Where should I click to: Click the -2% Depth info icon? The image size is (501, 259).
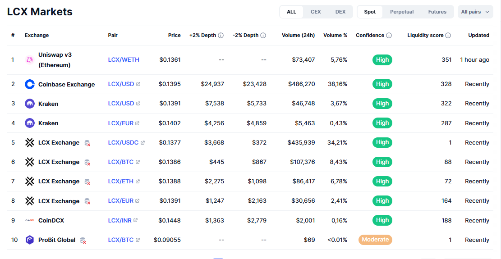(263, 36)
